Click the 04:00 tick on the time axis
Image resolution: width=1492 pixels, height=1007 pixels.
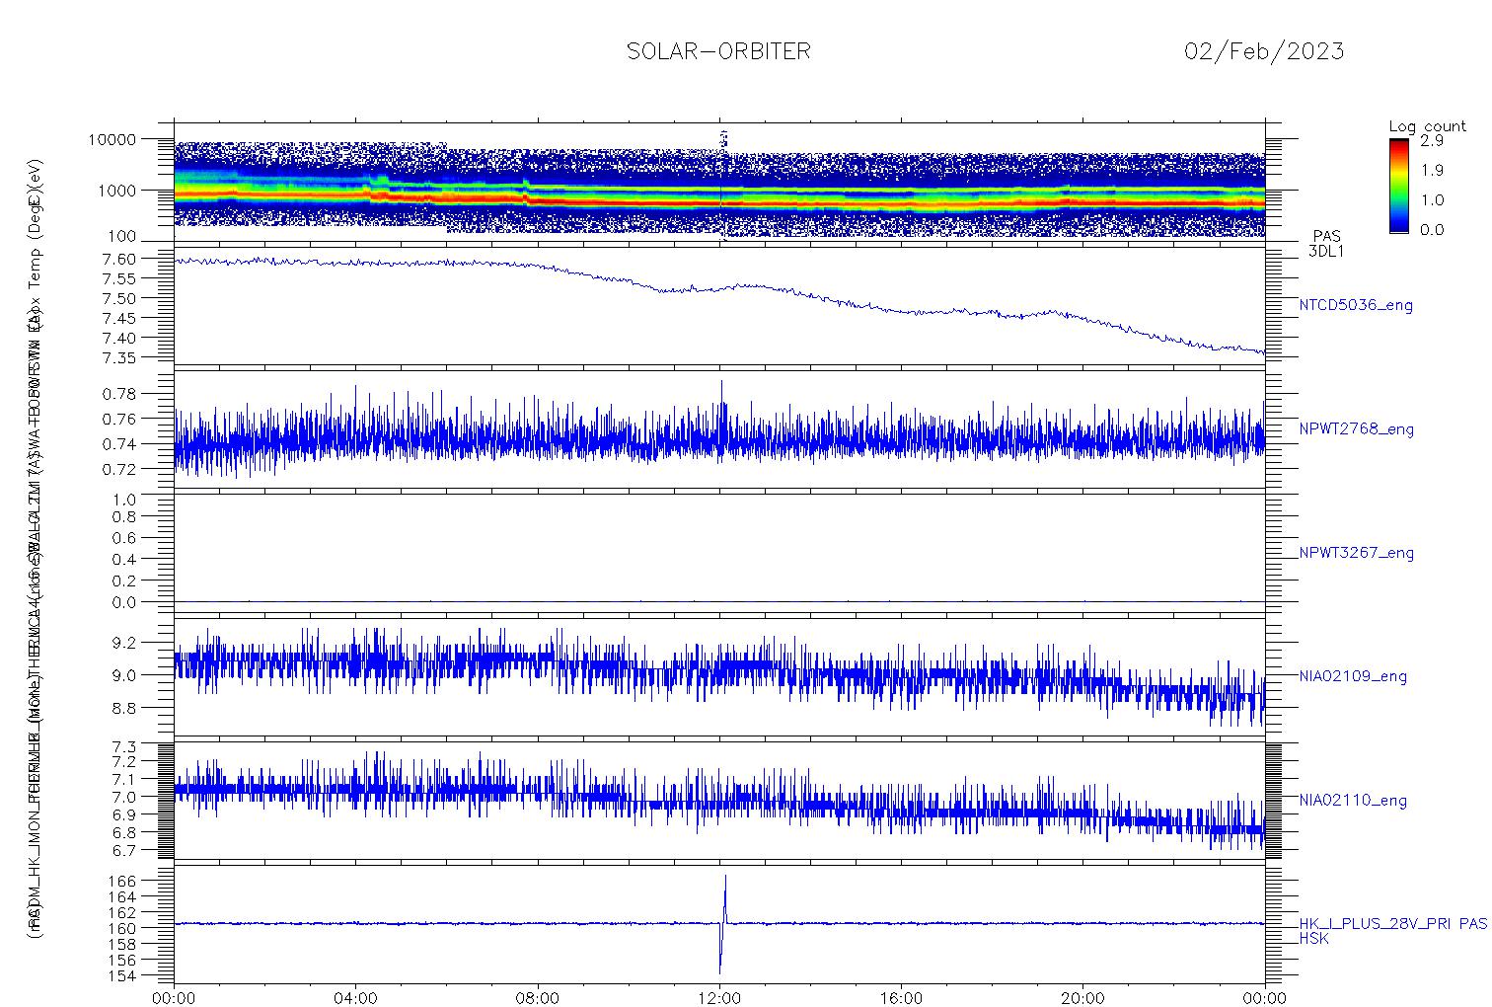[356, 996]
